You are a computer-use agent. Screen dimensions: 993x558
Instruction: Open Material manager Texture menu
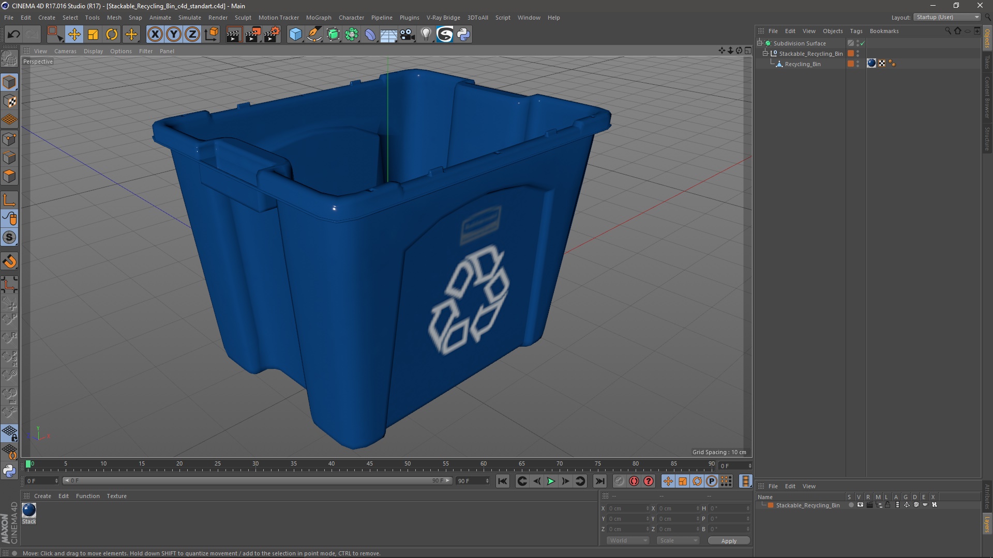click(x=116, y=496)
